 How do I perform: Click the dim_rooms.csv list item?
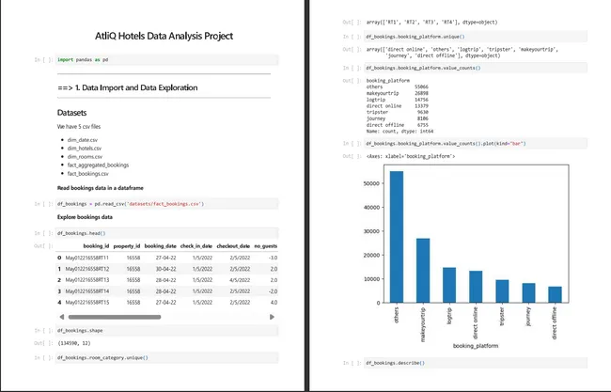[85, 157]
